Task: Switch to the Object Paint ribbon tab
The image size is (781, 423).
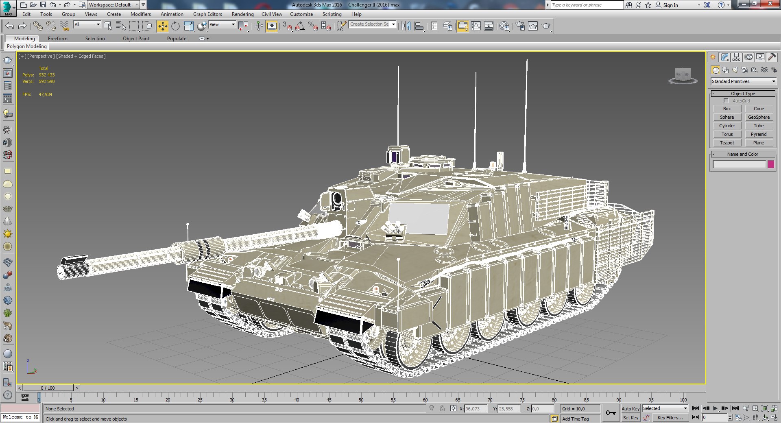Action: tap(136, 39)
